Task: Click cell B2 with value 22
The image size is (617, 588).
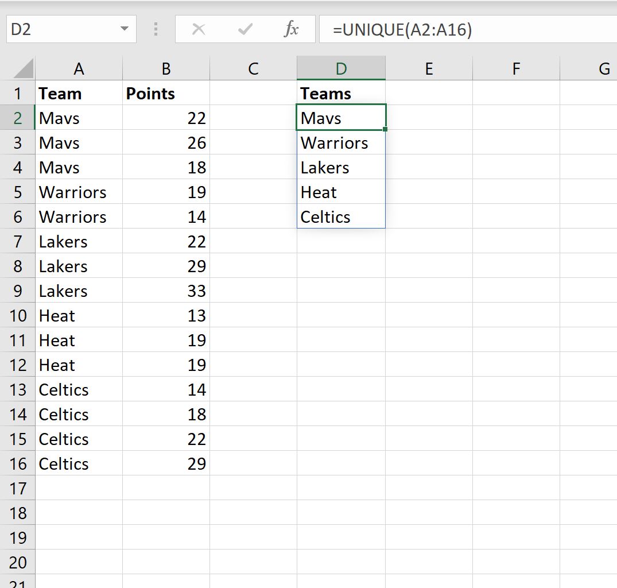Action: 166,118
